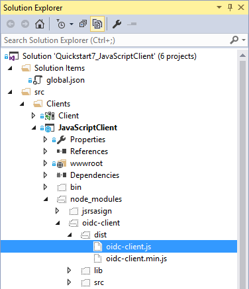Click the oidc-client.min.js file icon
This screenshot has height=289, width=249.
click(97, 259)
